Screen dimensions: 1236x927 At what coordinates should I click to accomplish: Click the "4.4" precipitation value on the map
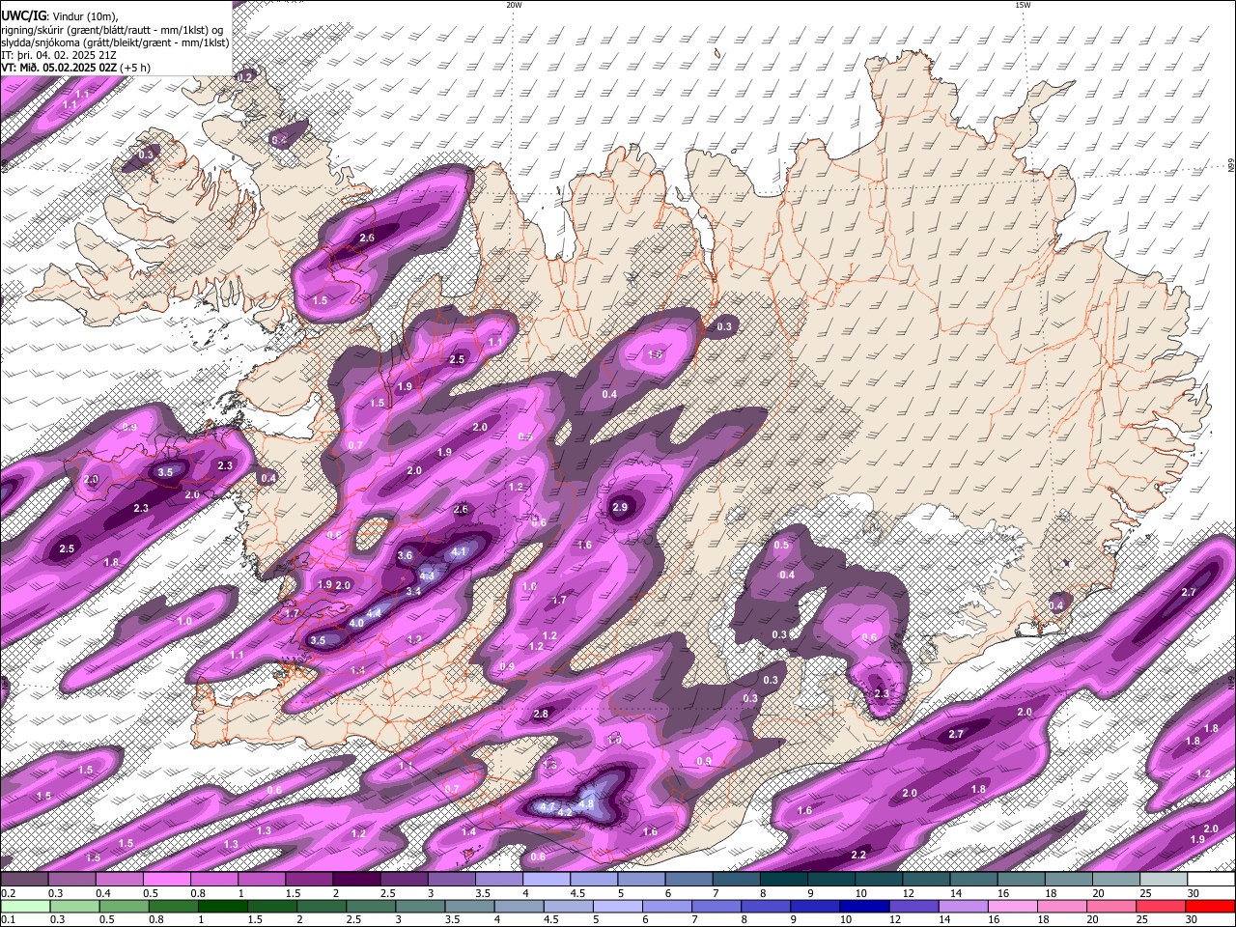point(375,613)
